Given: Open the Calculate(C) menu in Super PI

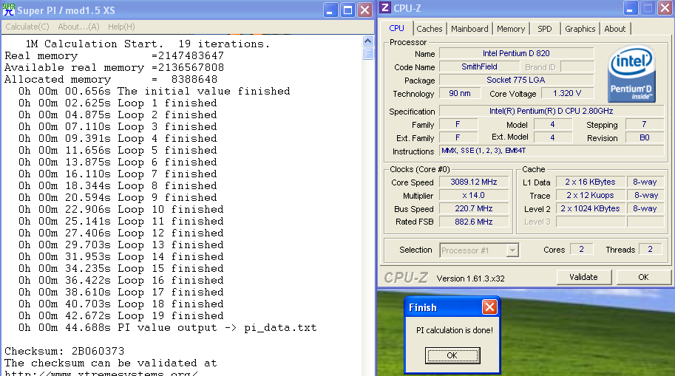Looking at the screenshot, I should coord(27,27).
